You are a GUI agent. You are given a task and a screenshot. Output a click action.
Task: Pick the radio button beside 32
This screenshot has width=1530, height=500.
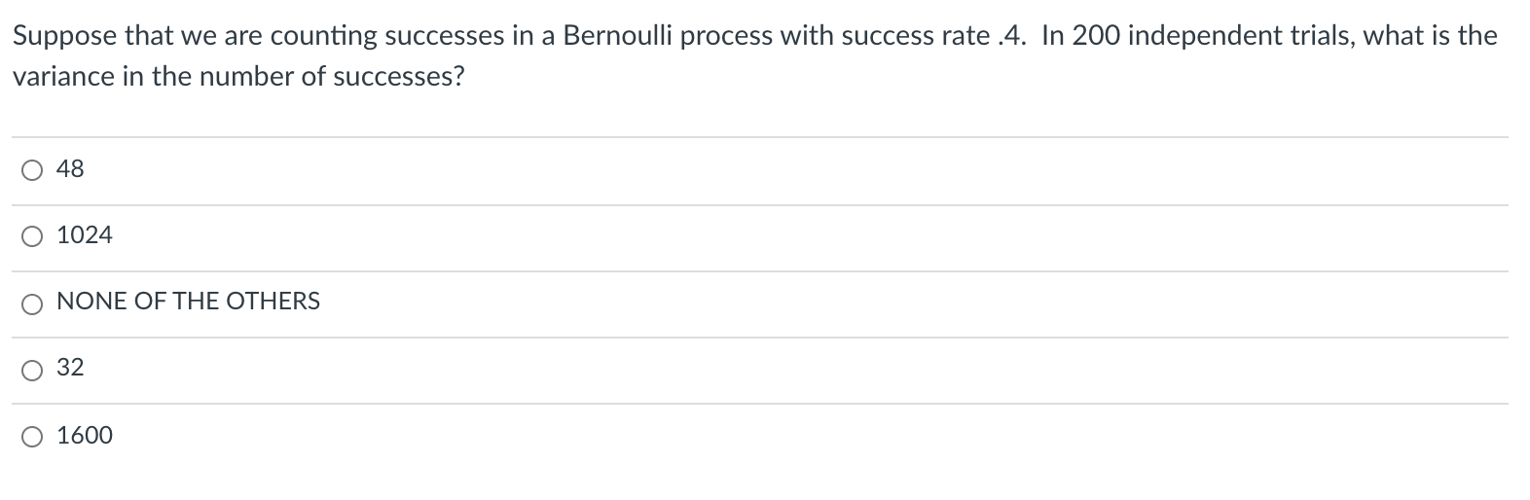[32, 370]
